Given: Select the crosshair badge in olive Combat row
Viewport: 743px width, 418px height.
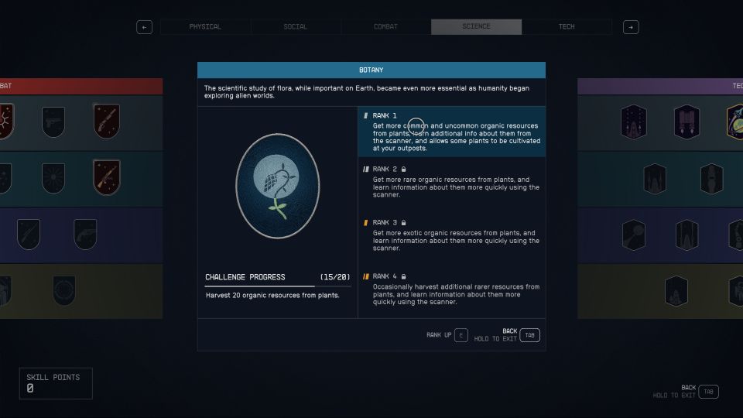Looking at the screenshot, I should tap(64, 290).
